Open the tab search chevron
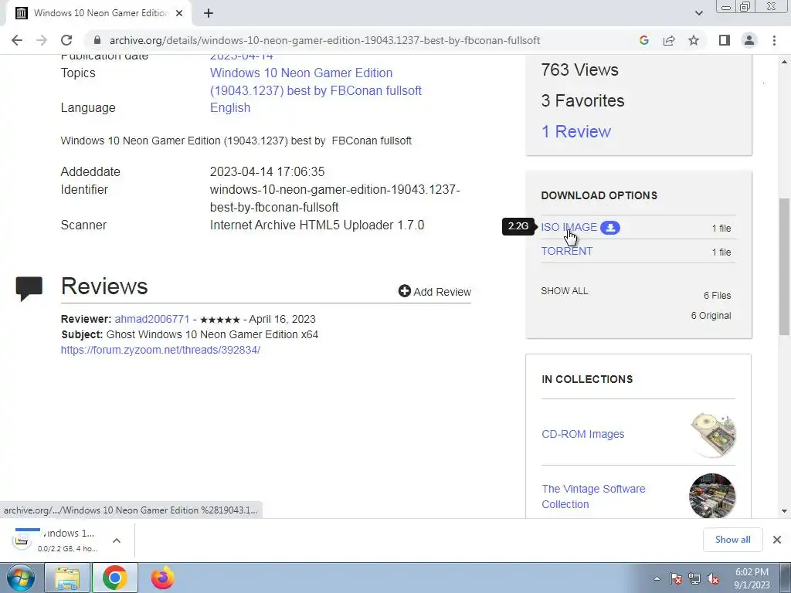791x593 pixels. point(698,13)
